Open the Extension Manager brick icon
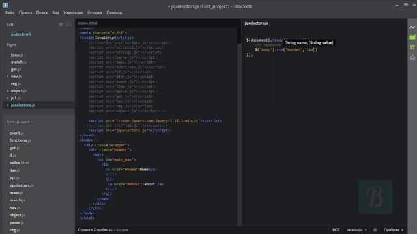 (412, 37)
